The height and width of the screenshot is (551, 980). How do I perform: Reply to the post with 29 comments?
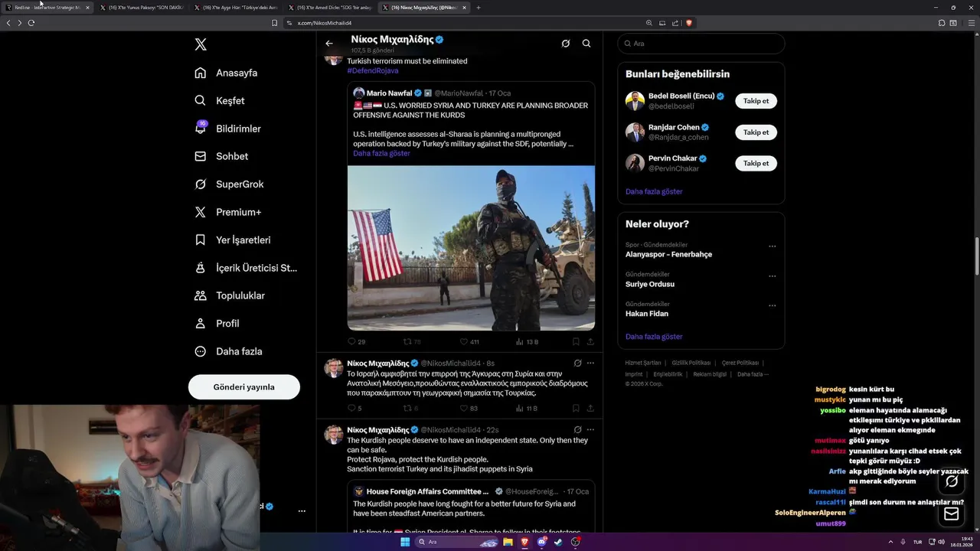pyautogui.click(x=357, y=342)
